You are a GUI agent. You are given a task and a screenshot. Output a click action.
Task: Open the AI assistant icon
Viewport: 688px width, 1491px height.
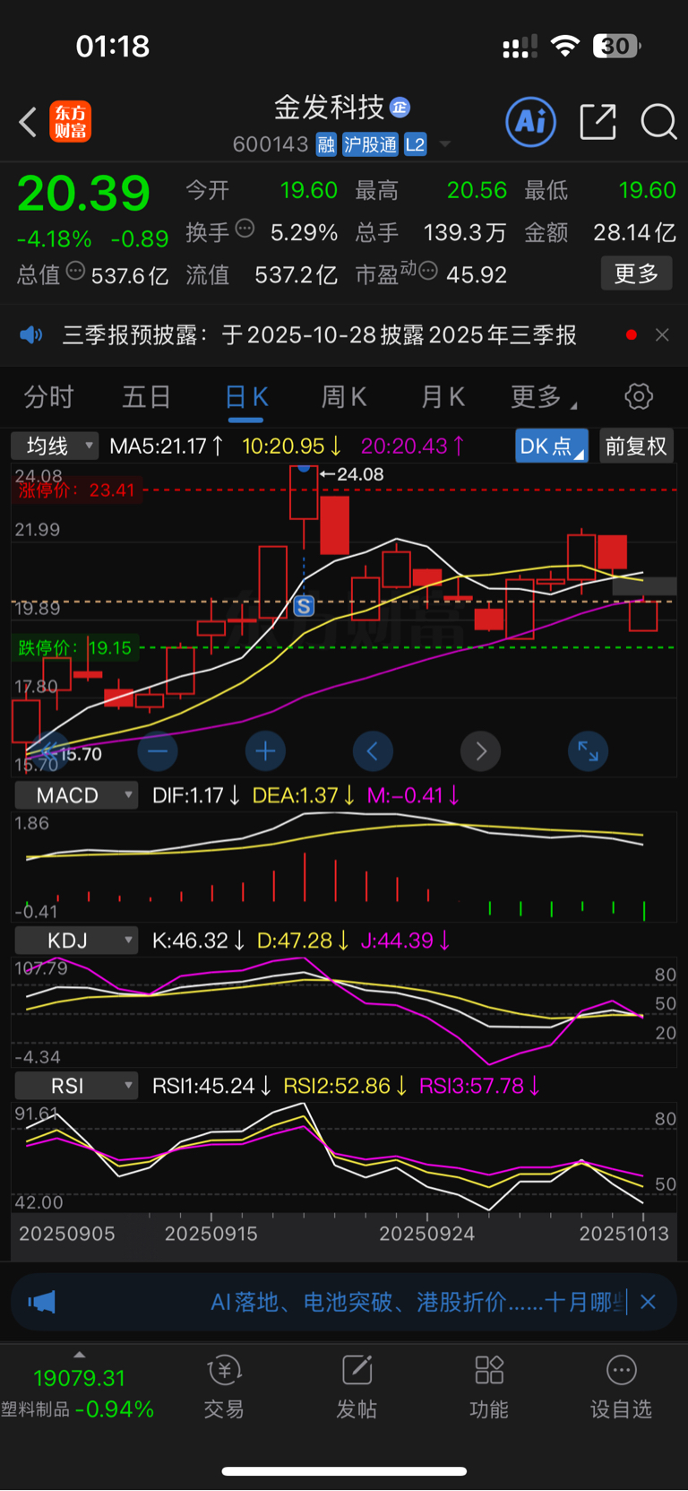click(531, 121)
